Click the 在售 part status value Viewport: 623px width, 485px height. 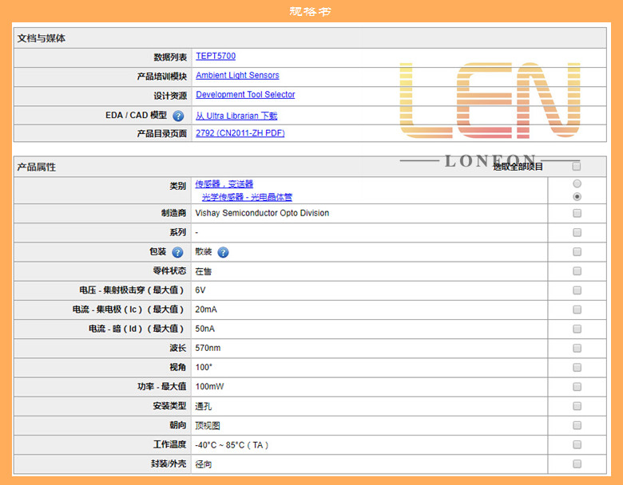pyautogui.click(x=204, y=271)
